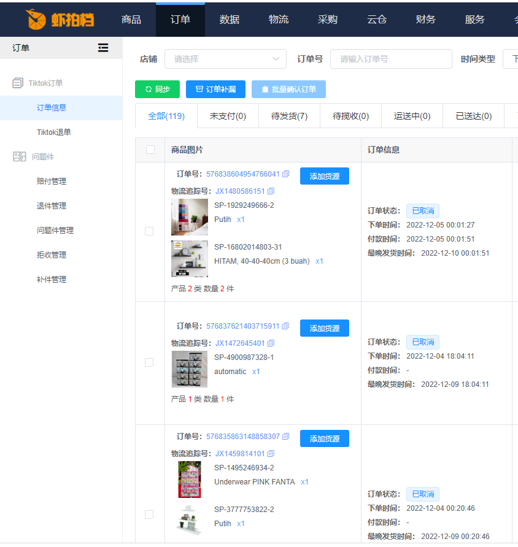Select checkbox for order 576838604954766041
Screen dimensions: 518x547
[x=149, y=231]
